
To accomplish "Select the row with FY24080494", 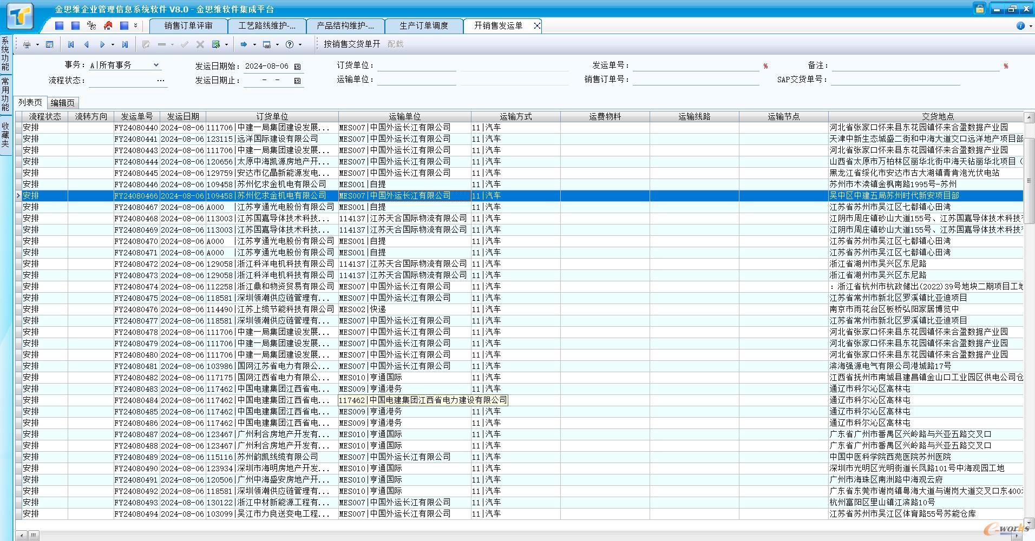I will pos(520,514).
